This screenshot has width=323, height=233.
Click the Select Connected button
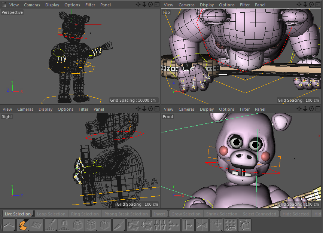point(259,214)
